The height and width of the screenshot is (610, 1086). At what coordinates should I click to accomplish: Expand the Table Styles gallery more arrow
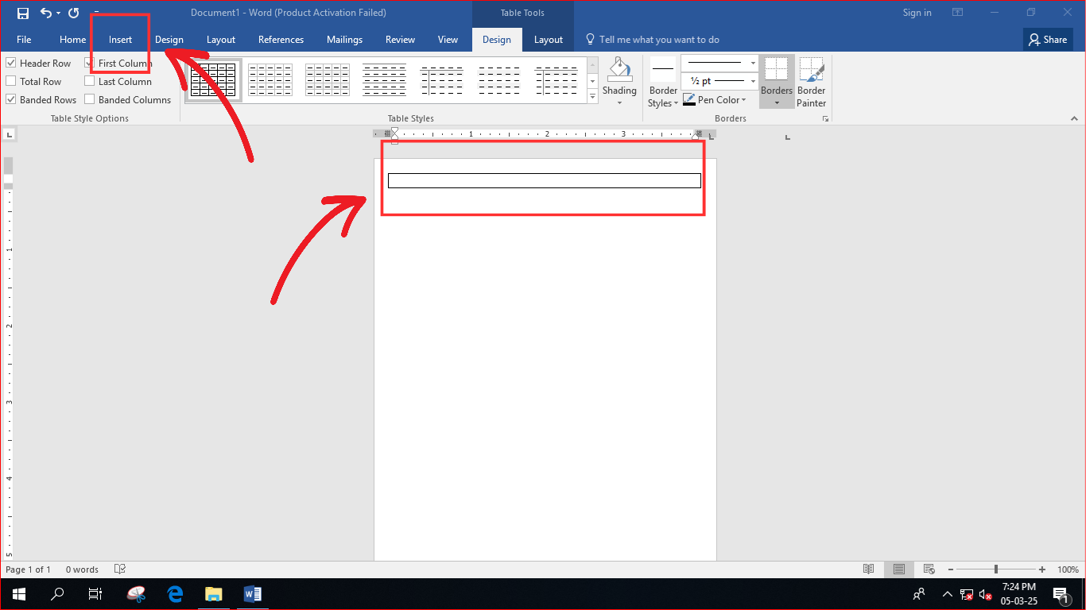point(592,97)
